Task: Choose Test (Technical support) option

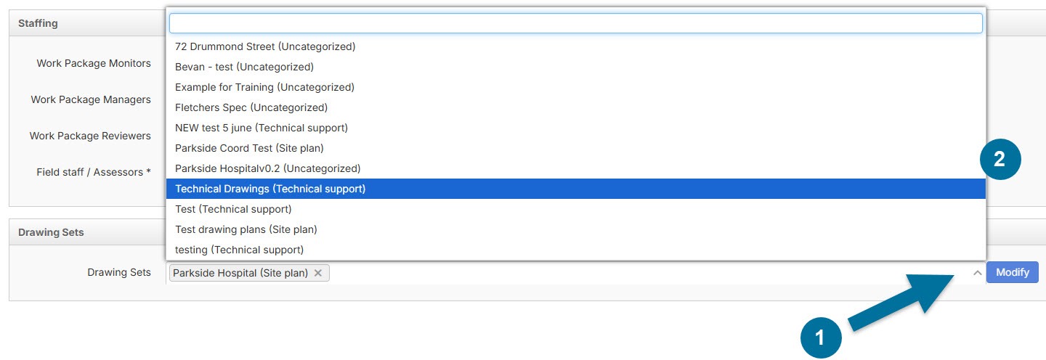Action: point(233,209)
